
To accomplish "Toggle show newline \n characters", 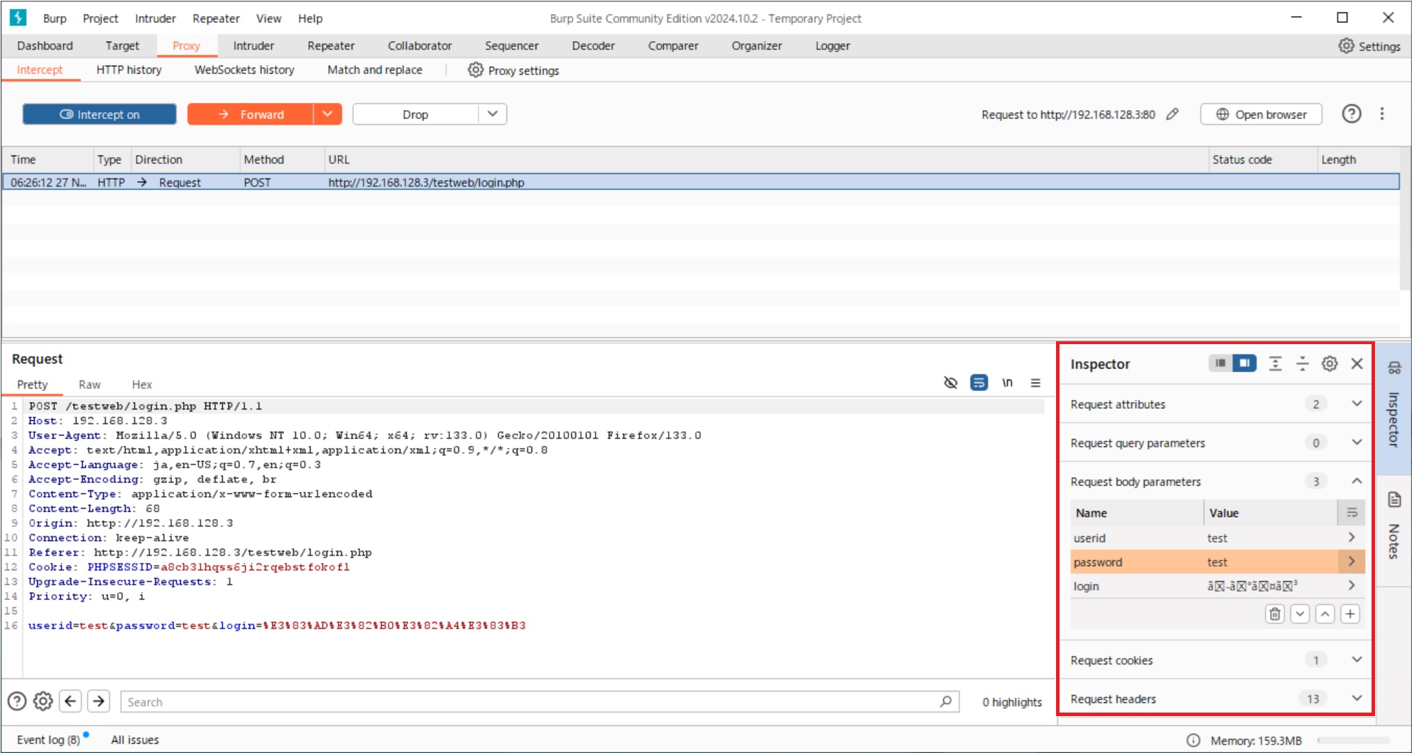I will click(1007, 382).
